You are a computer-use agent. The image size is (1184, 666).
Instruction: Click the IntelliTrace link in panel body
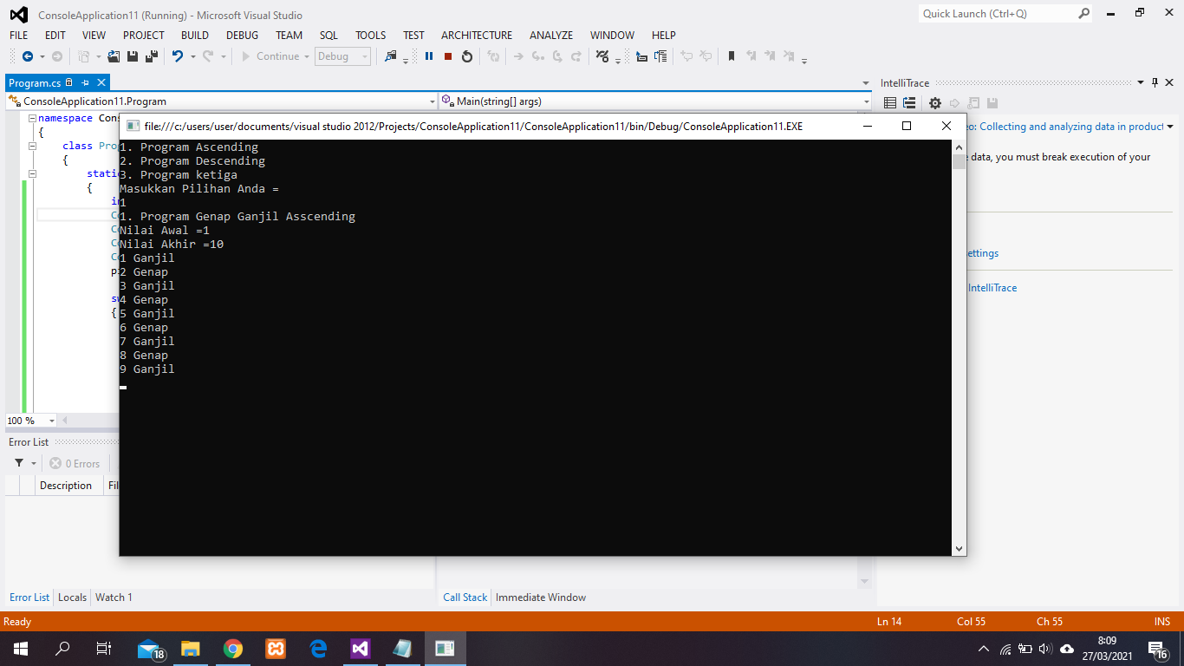[992, 288]
